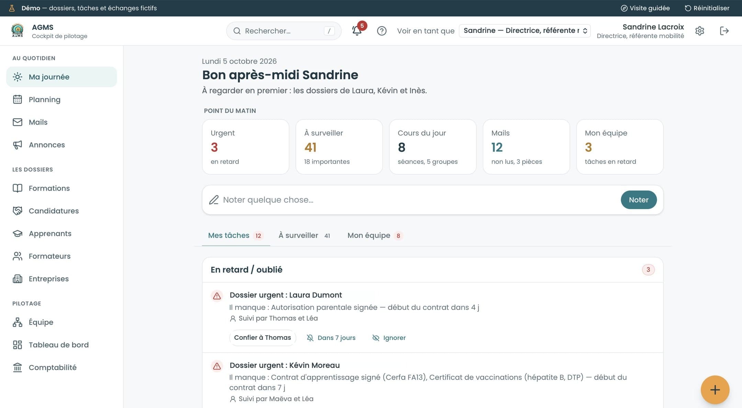Click the Comptabilité bank icon
Screen dimensions: 742x408
pos(18,368)
